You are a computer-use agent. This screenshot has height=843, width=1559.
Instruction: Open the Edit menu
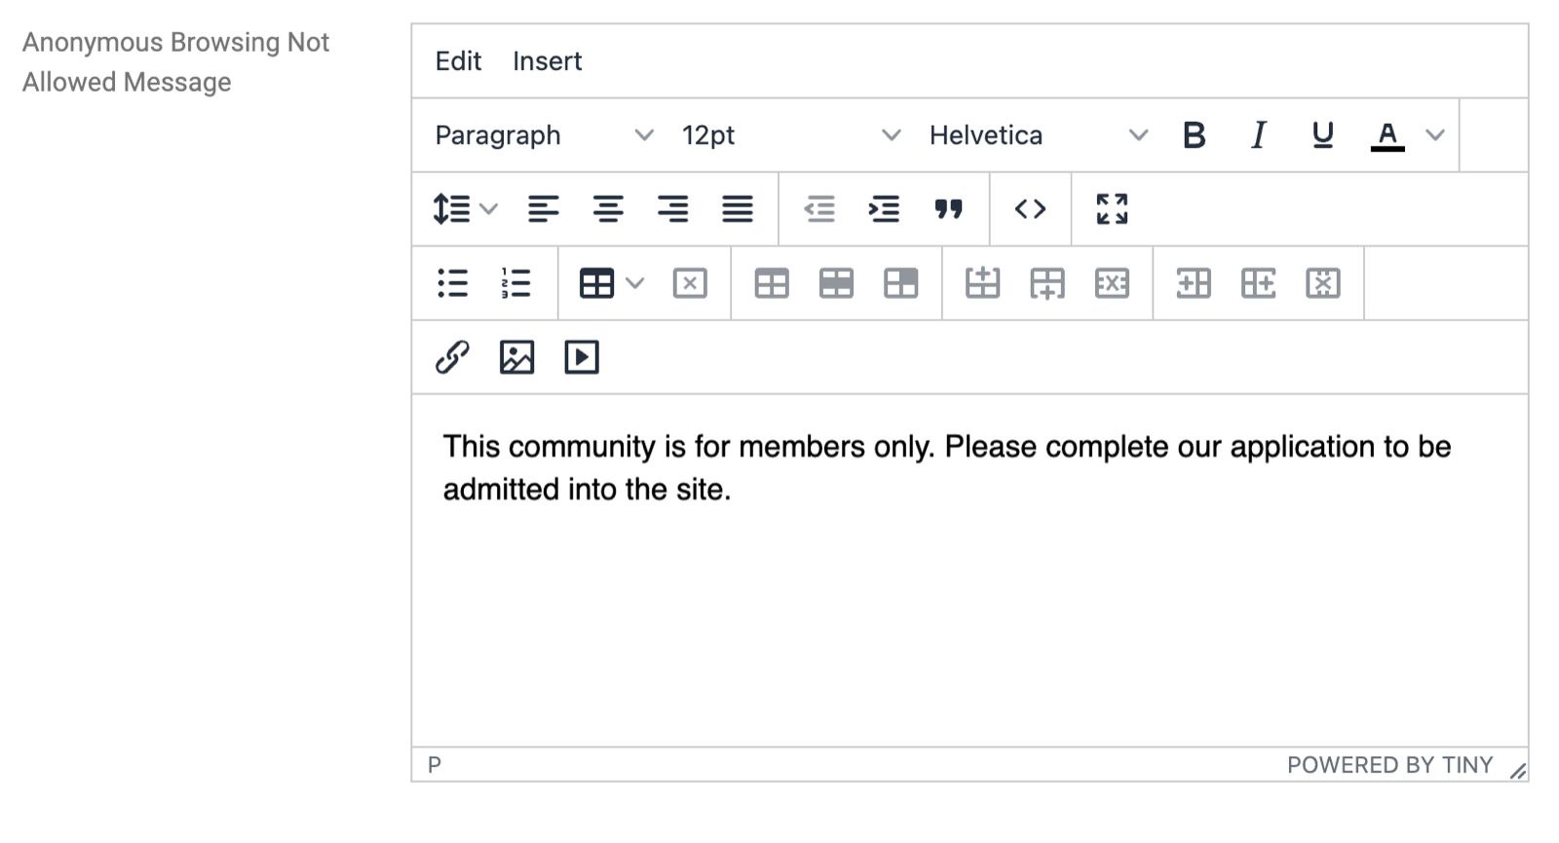[x=458, y=61]
